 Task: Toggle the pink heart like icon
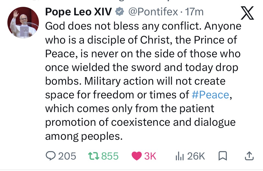pos(136,156)
